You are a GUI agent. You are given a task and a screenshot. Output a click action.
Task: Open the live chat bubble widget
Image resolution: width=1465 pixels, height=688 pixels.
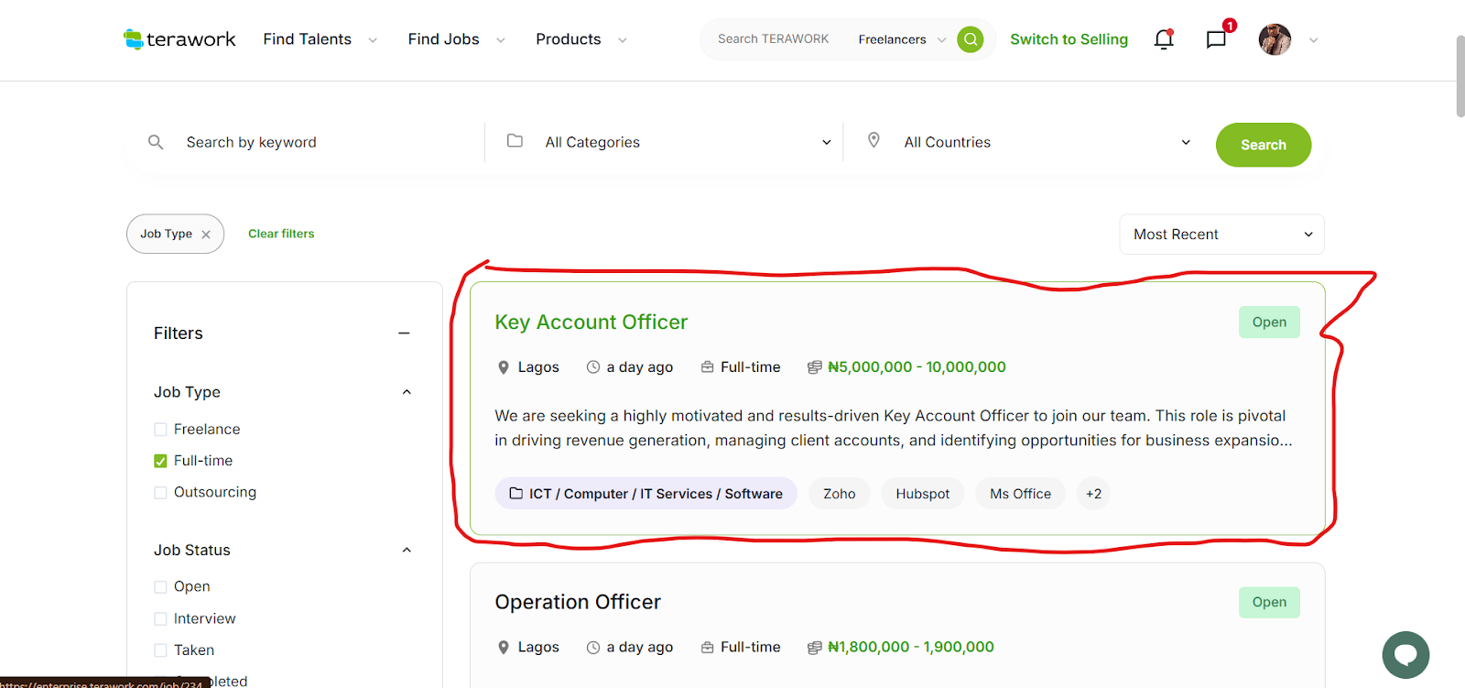(x=1405, y=654)
